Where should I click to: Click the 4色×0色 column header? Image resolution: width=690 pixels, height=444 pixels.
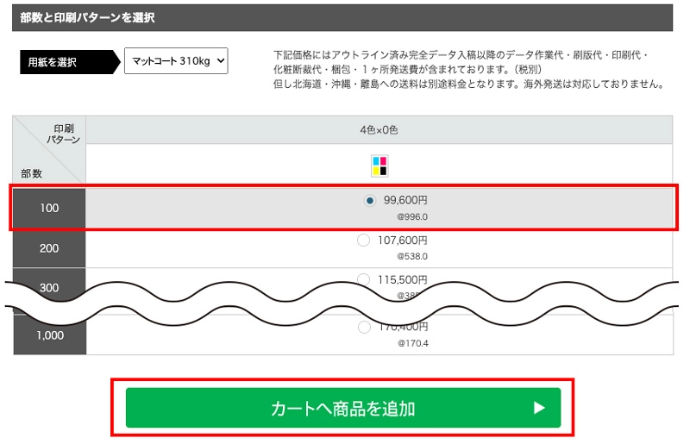point(379,130)
